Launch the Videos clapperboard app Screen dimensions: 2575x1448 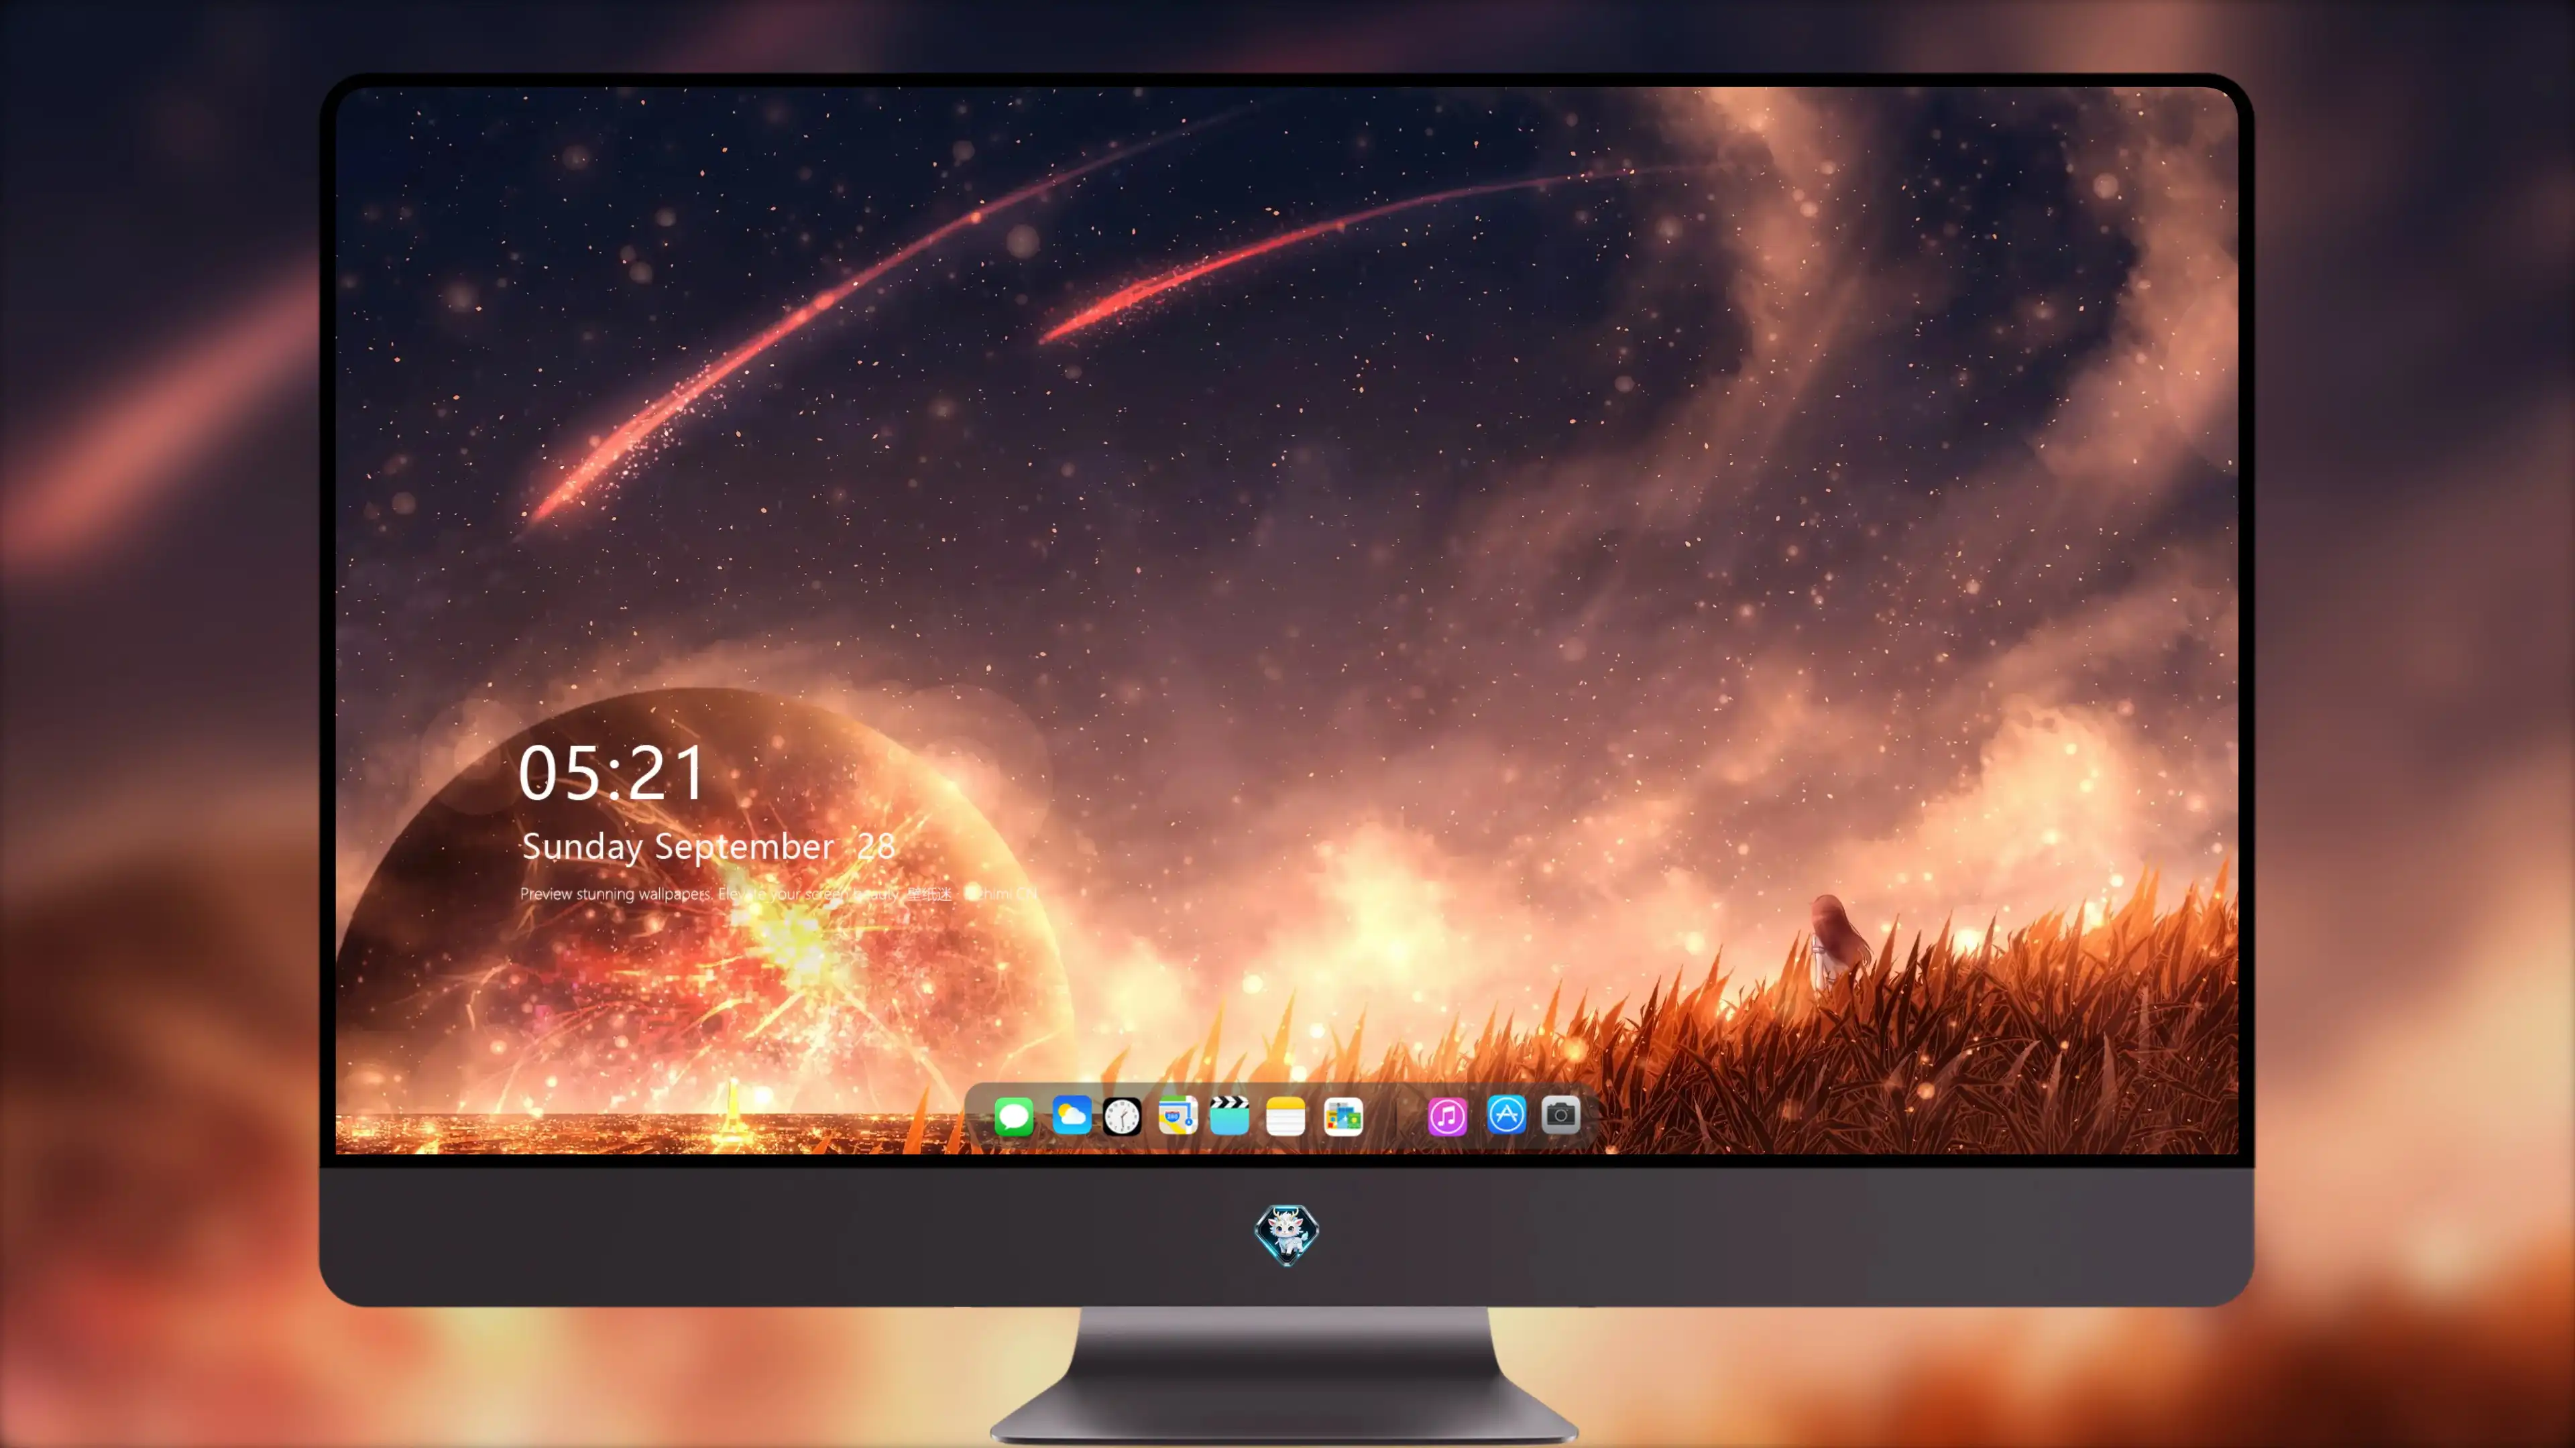pos(1230,1115)
